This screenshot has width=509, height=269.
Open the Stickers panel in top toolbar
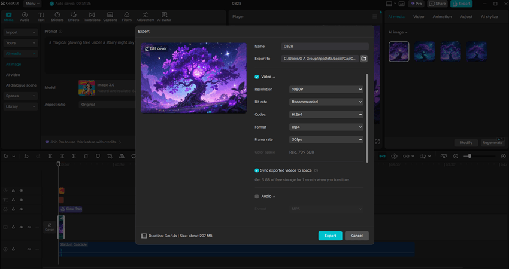(x=57, y=16)
